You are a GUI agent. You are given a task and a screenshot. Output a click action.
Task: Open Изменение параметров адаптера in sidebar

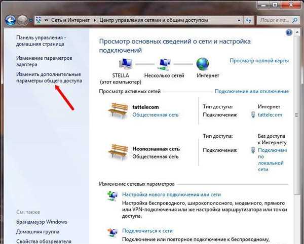(44, 61)
